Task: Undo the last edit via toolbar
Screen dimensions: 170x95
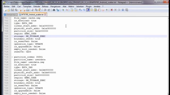Action: point(45,10)
